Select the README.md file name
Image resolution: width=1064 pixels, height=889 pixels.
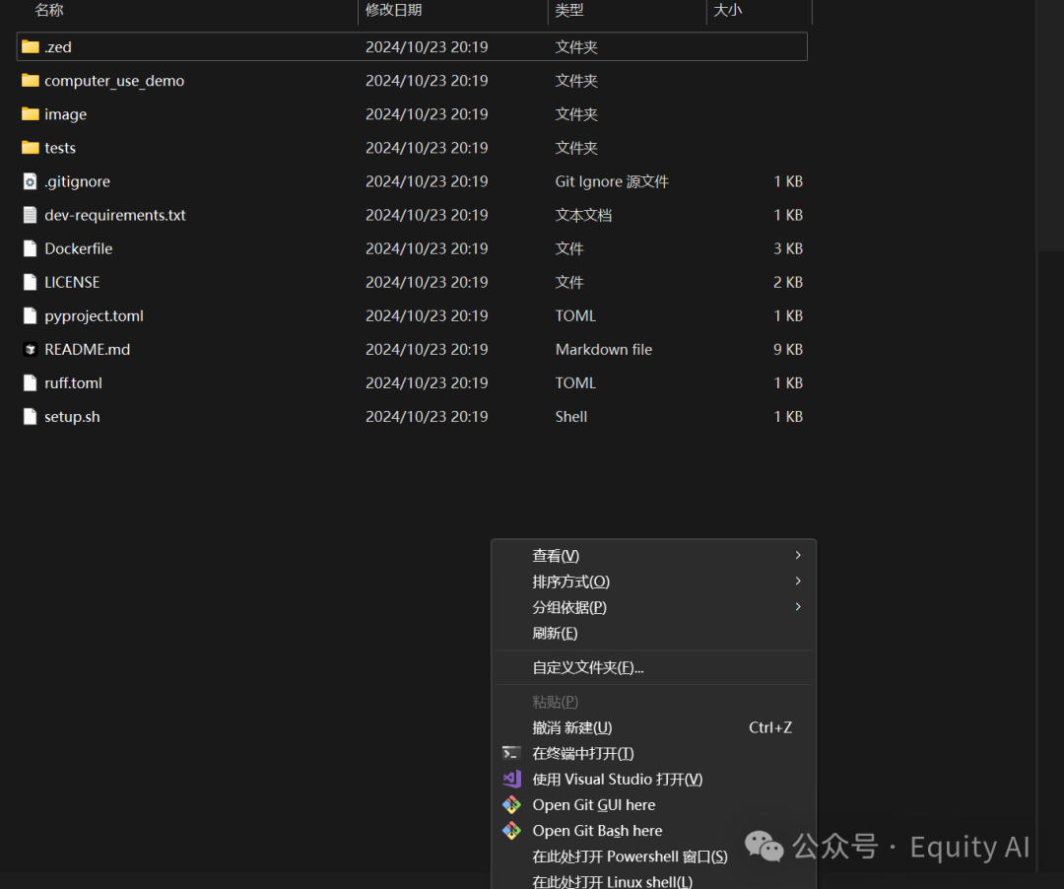(x=88, y=350)
